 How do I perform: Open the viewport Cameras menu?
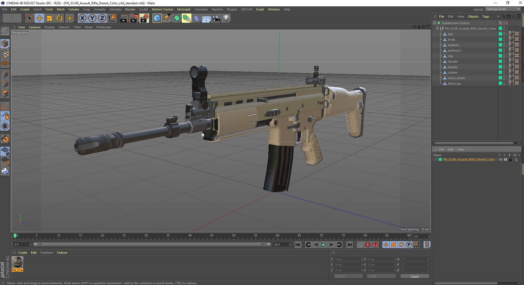tap(35, 27)
